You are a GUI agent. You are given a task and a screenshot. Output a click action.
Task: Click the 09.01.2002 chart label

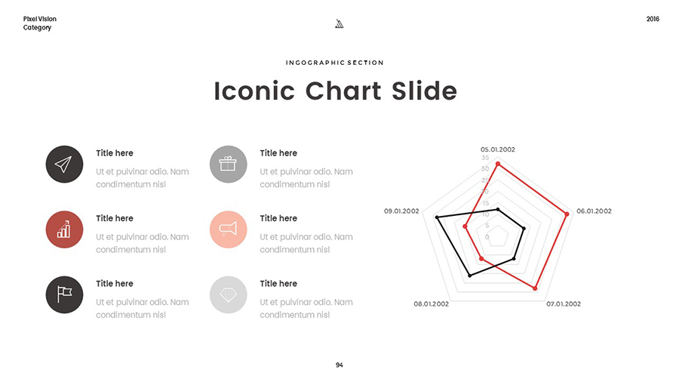401,211
